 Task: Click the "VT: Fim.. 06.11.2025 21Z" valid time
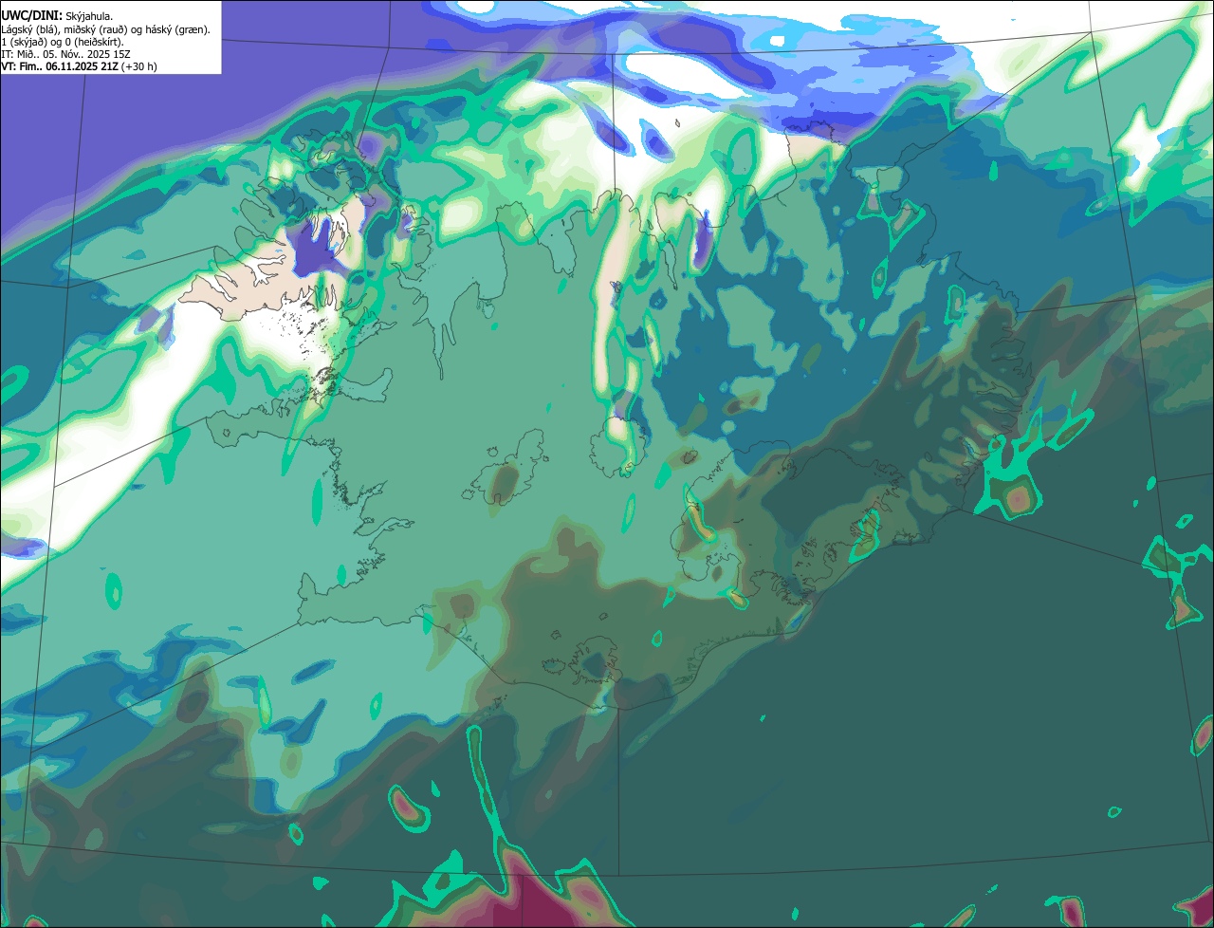click(60, 66)
